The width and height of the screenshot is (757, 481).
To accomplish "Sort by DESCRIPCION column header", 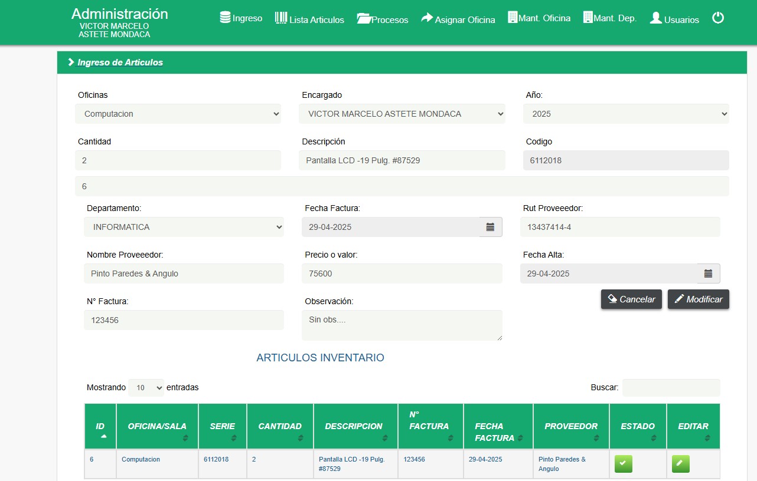I will (356, 426).
